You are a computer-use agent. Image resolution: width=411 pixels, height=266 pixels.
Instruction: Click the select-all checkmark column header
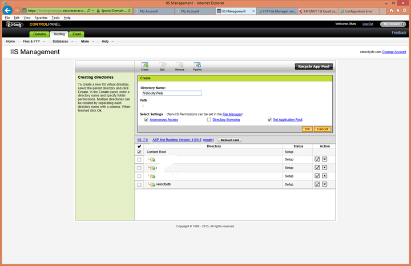click(x=139, y=146)
